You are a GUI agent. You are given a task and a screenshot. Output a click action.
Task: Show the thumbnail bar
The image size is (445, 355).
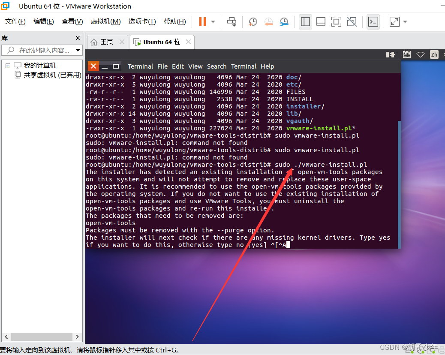click(321, 21)
